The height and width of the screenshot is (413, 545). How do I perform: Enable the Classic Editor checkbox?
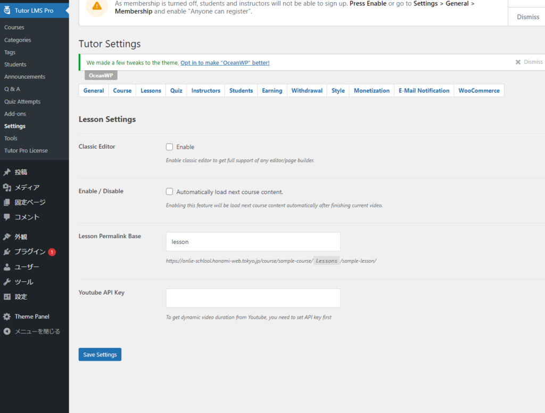point(169,147)
